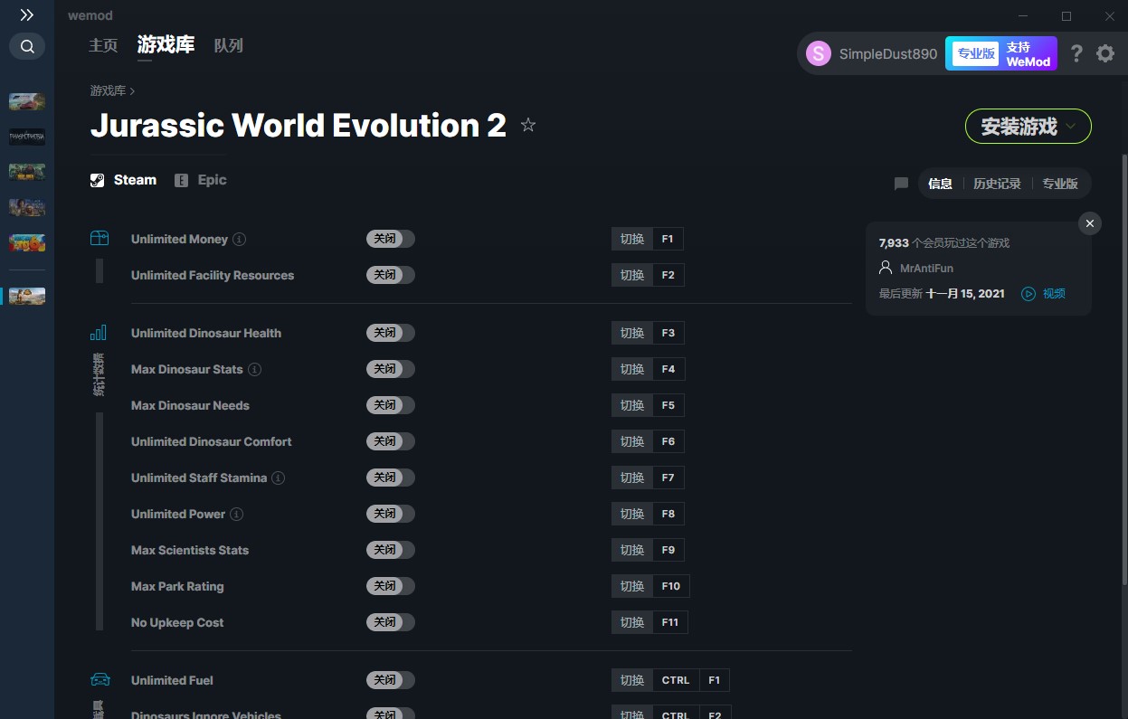This screenshot has height=719, width=1128.
Task: Open third game thumbnail in sidebar
Action: point(27,172)
